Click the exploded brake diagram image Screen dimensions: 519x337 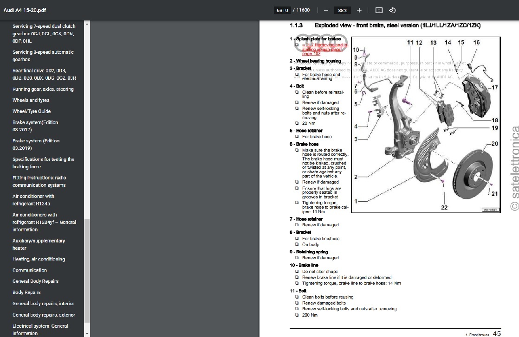426,125
